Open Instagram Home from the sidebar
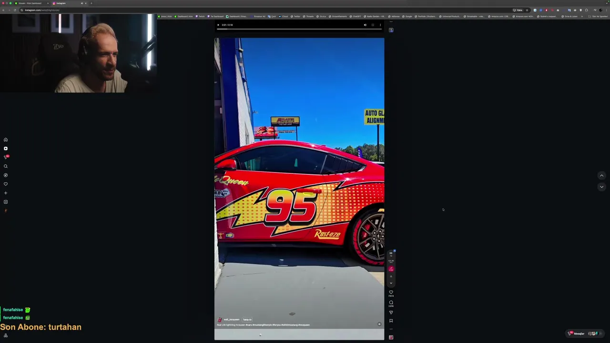610x343 pixels. pos(6,140)
